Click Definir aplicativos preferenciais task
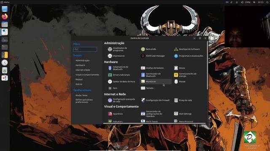 pyautogui.click(x=84, y=101)
